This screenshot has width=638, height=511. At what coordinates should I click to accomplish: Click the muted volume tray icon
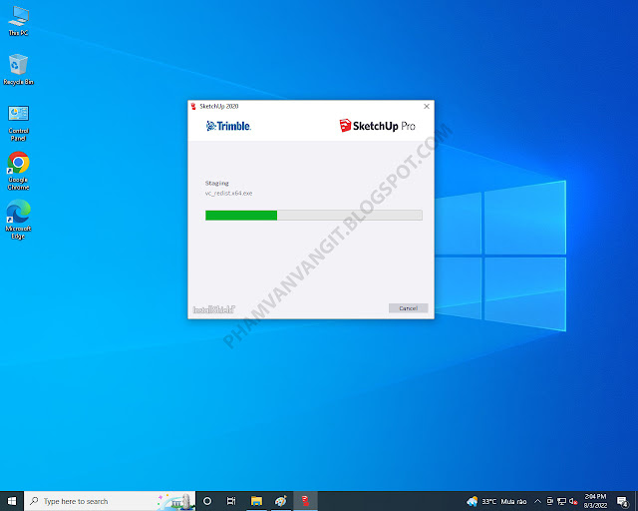click(x=573, y=501)
